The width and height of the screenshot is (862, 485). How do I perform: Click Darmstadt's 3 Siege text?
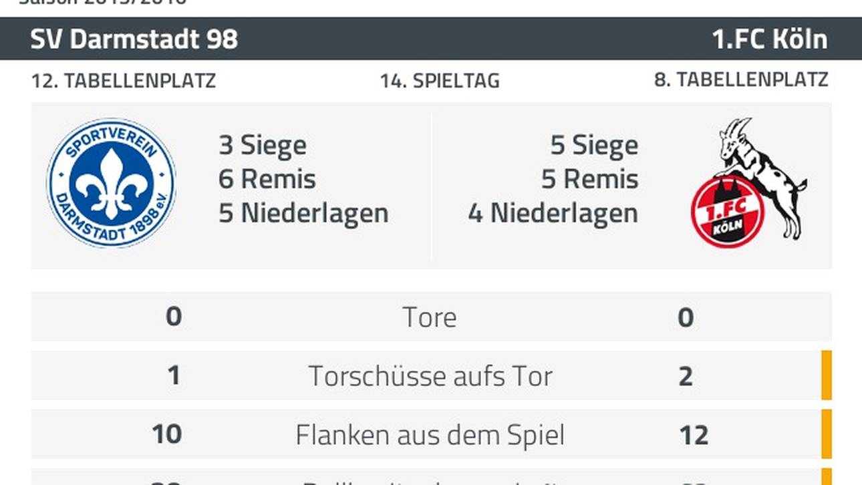263,146
